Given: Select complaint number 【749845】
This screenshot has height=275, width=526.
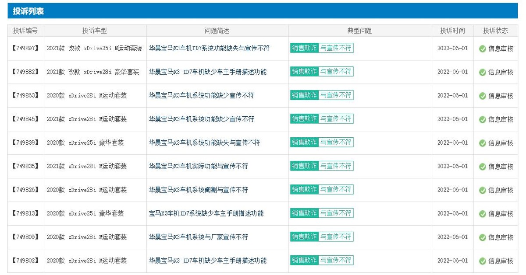Looking at the screenshot, I should click(25, 119).
